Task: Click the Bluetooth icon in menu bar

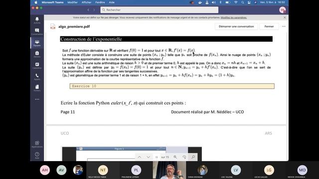Action: click(220, 2)
